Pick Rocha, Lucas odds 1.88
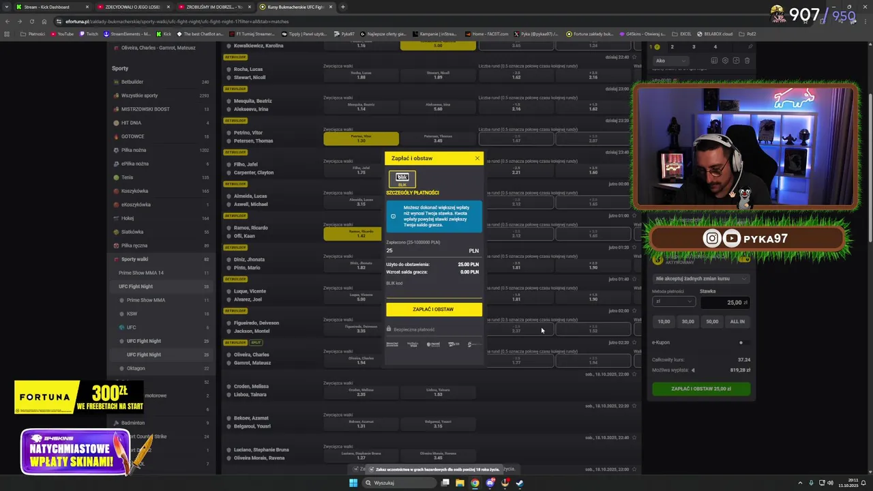Image resolution: width=873 pixels, height=491 pixels. coord(361,75)
